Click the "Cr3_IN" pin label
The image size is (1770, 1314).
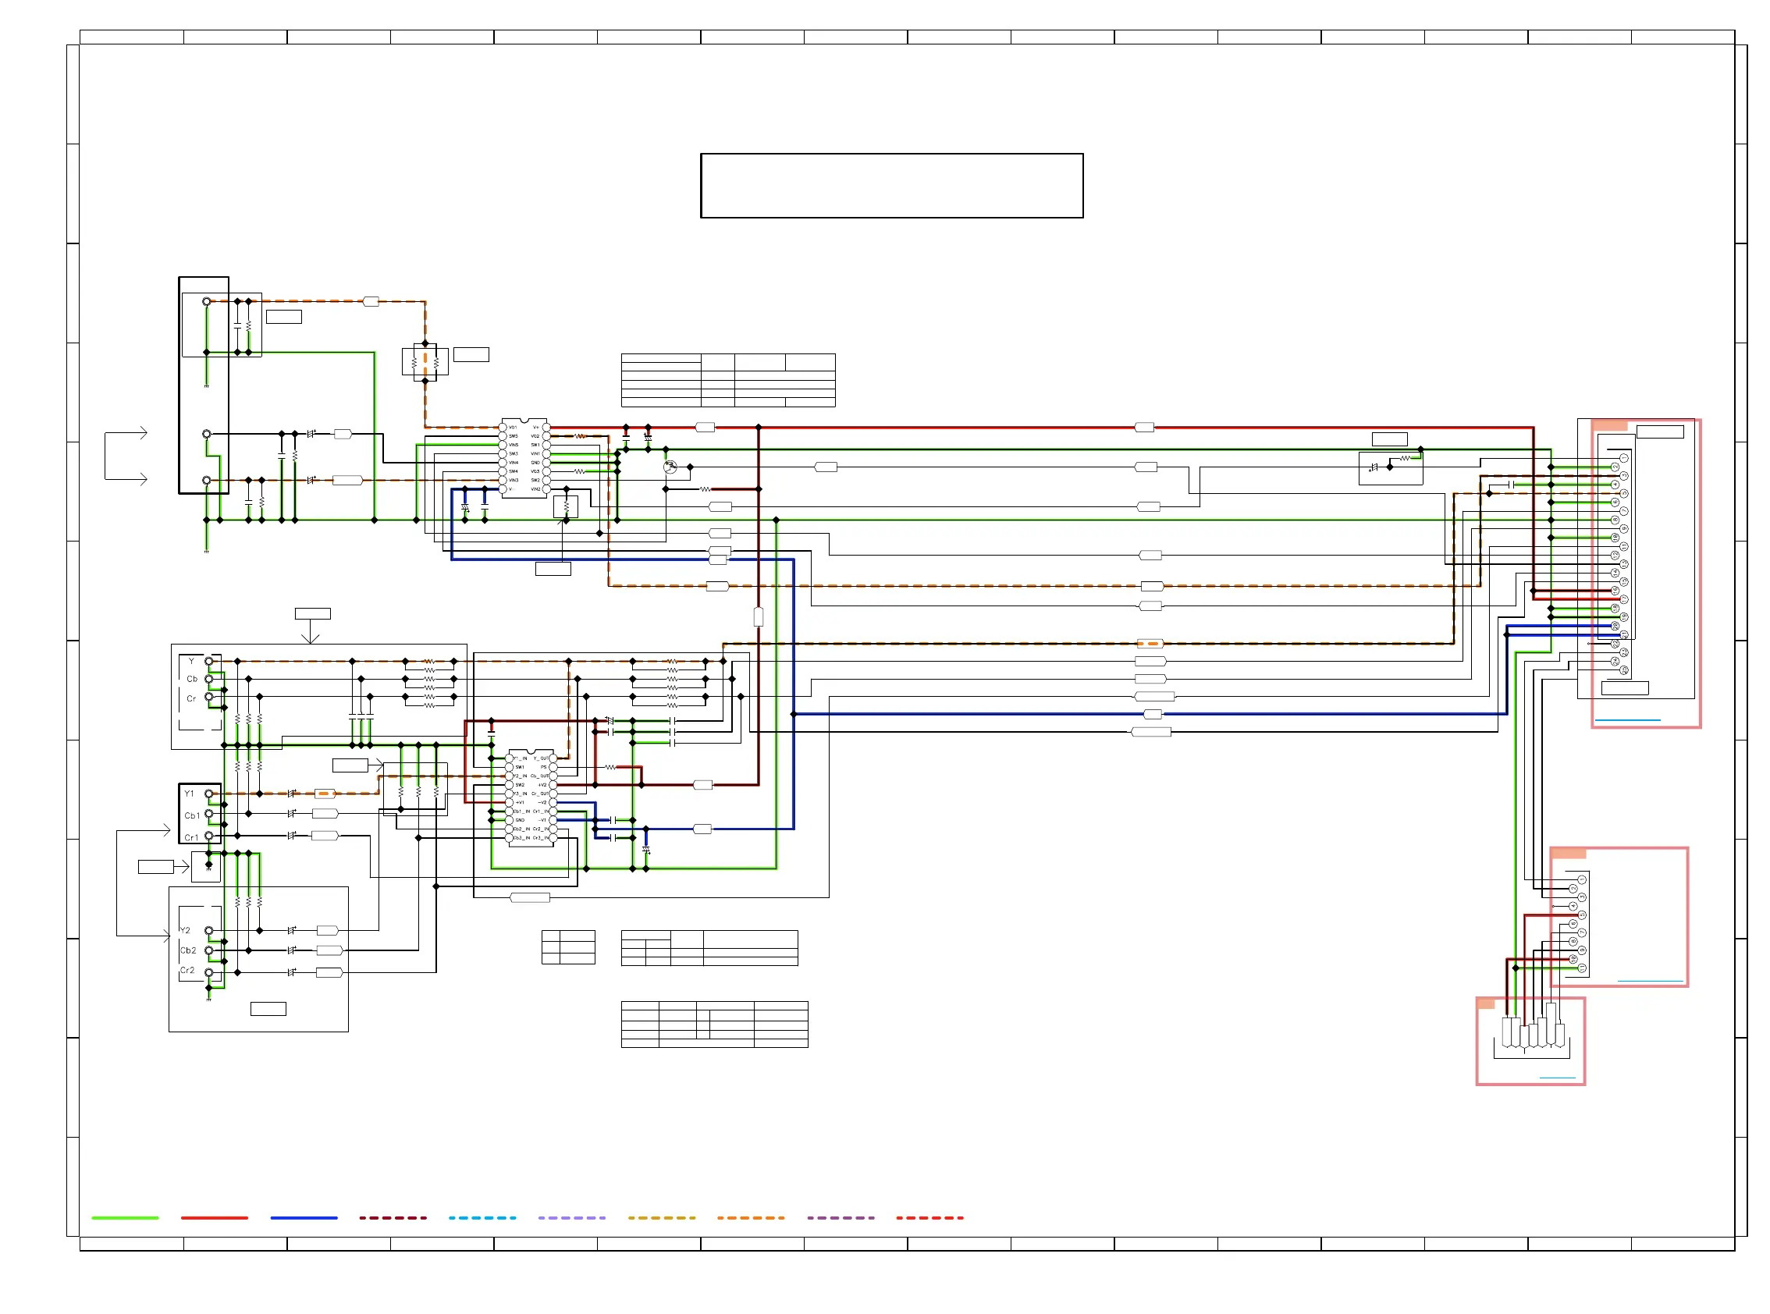pyautogui.click(x=542, y=838)
